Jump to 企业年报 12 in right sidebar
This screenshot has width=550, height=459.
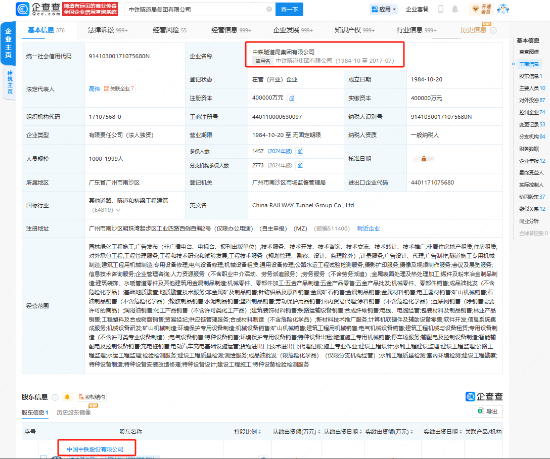point(532,161)
